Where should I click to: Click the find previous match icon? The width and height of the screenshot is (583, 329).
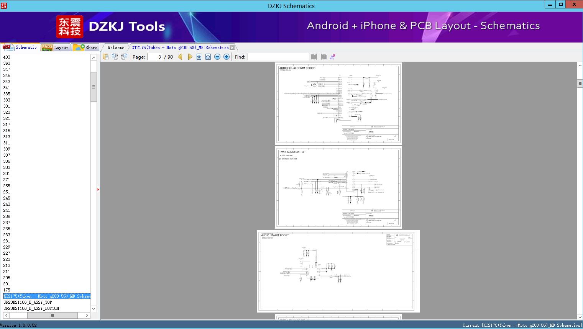(x=314, y=57)
